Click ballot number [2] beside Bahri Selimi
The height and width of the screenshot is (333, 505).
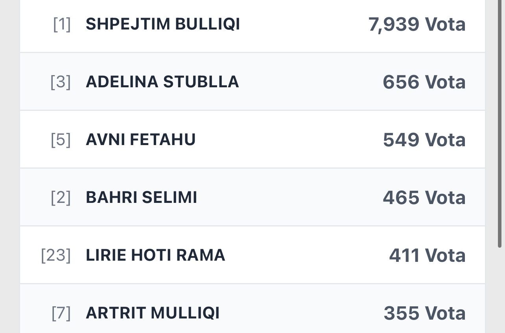click(61, 197)
